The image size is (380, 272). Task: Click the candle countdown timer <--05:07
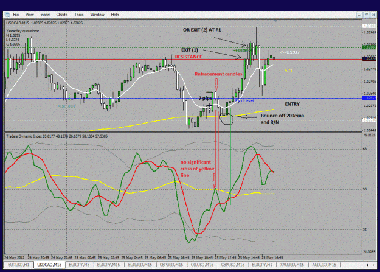[x=290, y=52]
